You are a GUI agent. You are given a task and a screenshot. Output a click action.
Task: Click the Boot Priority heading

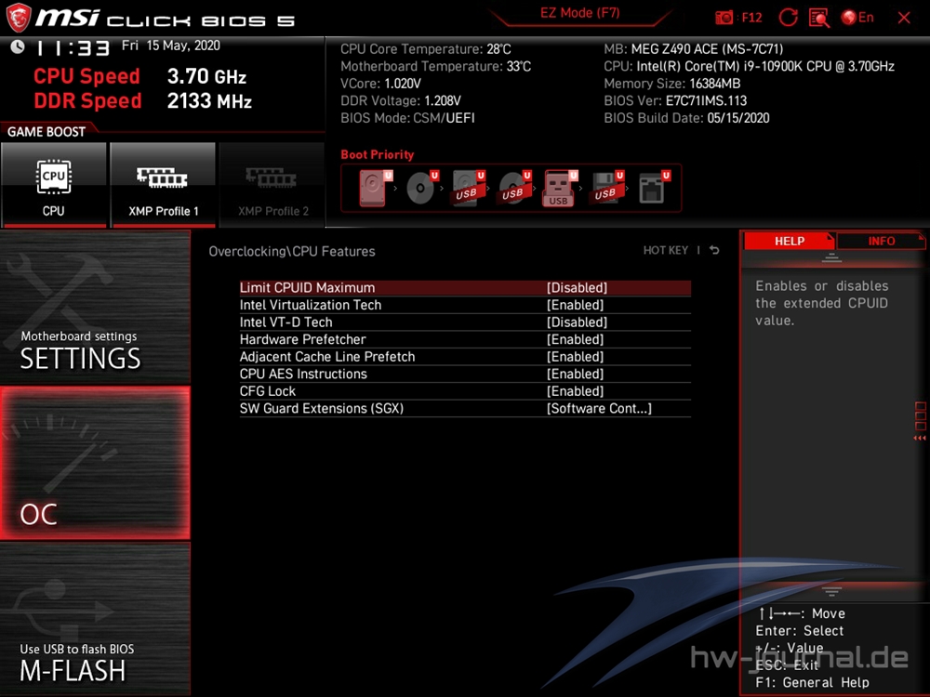click(378, 154)
